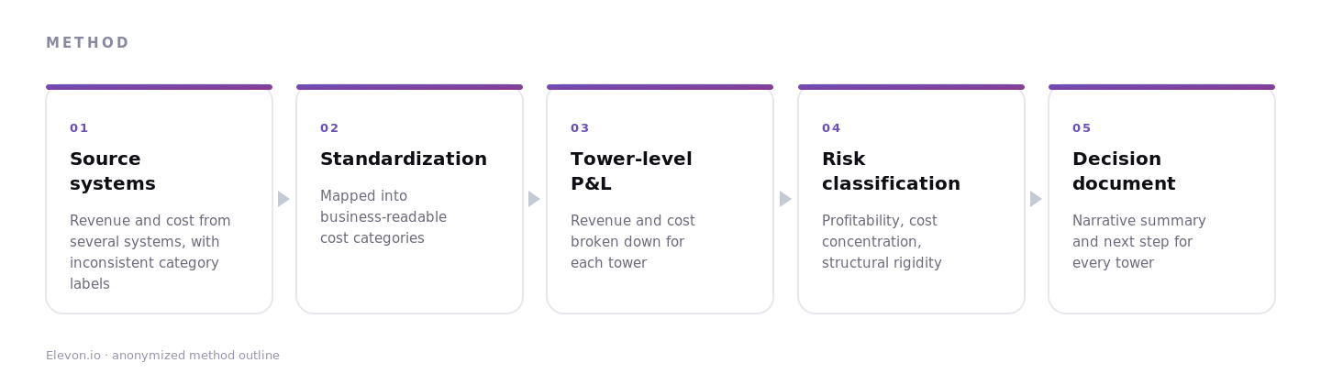Screen dimensions: 1321x385
Task: Click the purple bar atop Source systems card
Action: coord(159,87)
